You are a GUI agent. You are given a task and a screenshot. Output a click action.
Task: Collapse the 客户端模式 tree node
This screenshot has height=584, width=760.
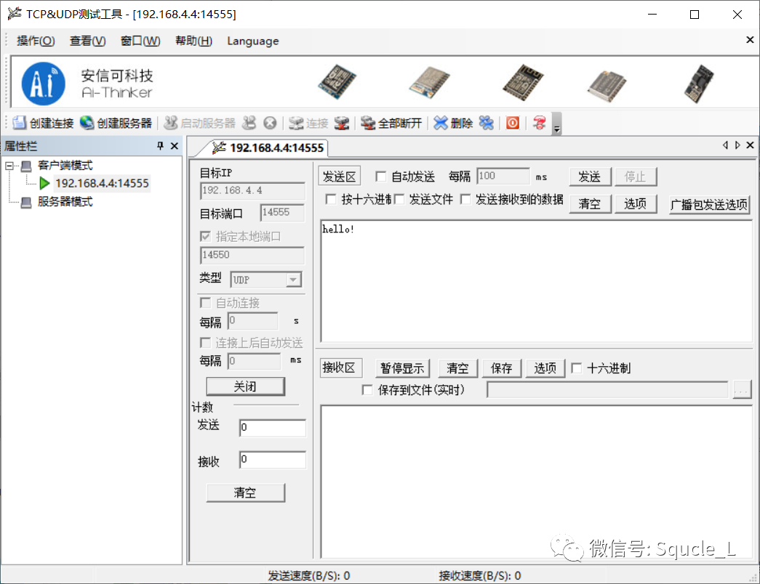pyautogui.click(x=9, y=166)
